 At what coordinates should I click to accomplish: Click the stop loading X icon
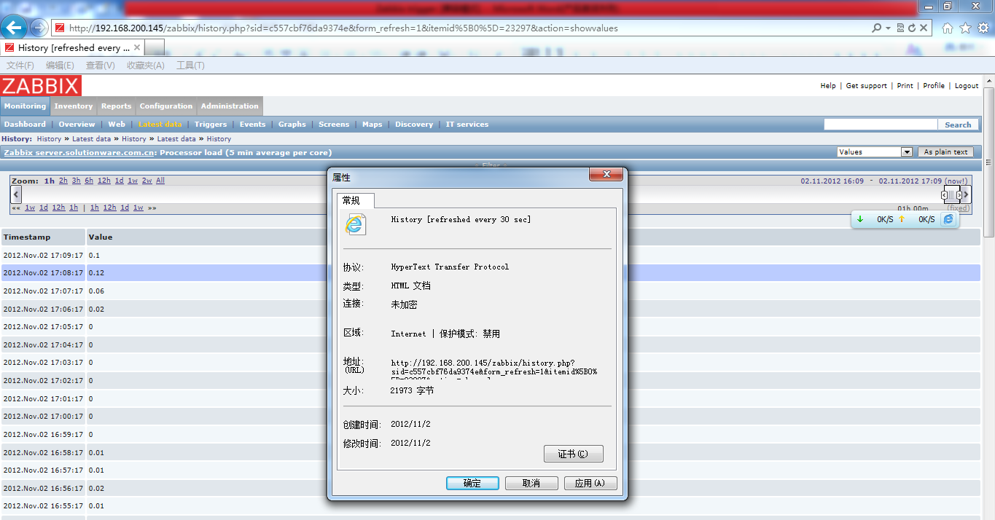coord(924,28)
